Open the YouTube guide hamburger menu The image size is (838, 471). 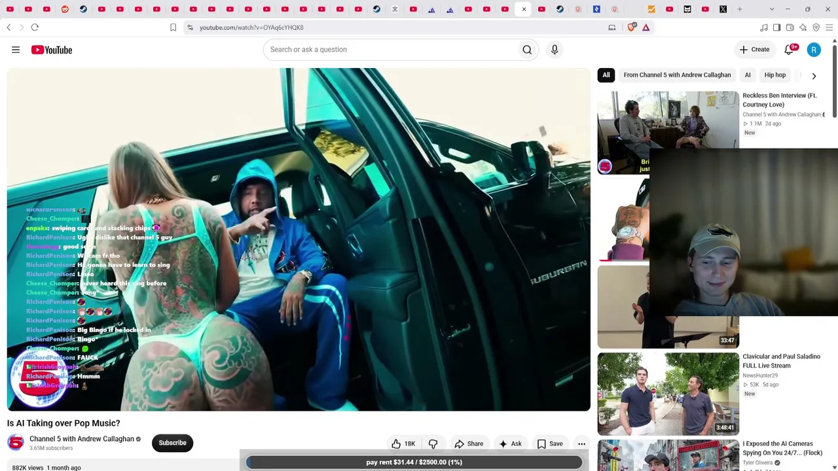(16, 50)
